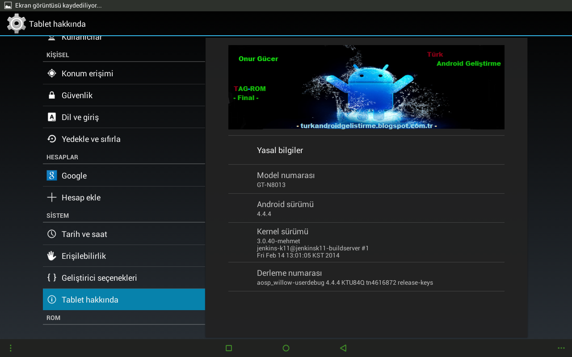Tap the HESAPLAR section header
This screenshot has height=357, width=572.
pos(62,157)
